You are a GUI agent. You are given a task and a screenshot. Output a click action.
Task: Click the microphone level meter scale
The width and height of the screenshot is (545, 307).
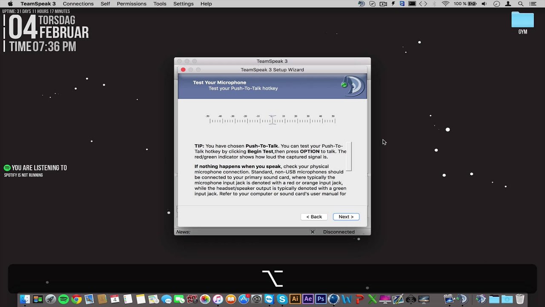[x=272, y=119]
